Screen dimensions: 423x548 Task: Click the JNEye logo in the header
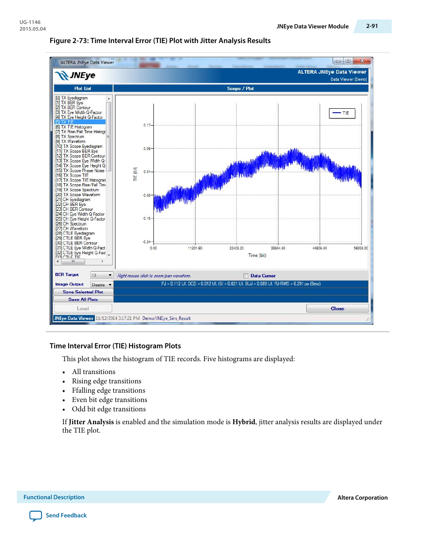click(x=75, y=75)
